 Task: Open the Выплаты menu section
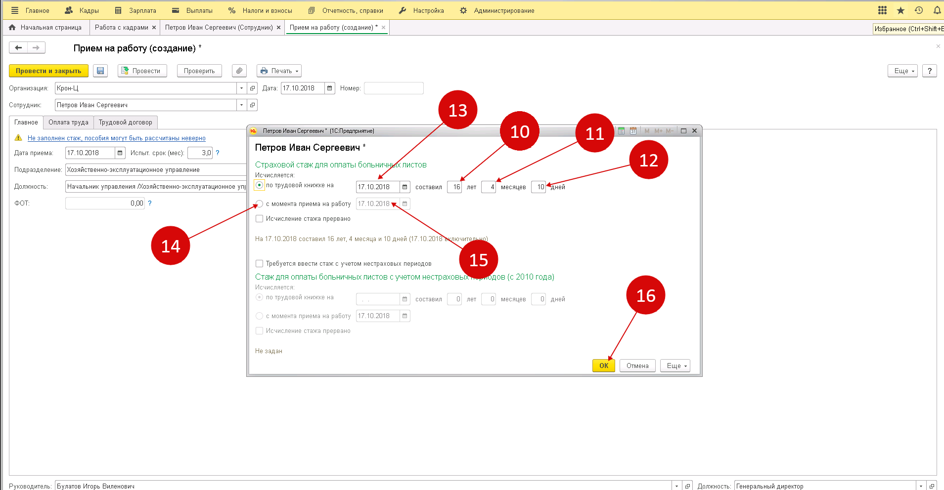point(192,10)
